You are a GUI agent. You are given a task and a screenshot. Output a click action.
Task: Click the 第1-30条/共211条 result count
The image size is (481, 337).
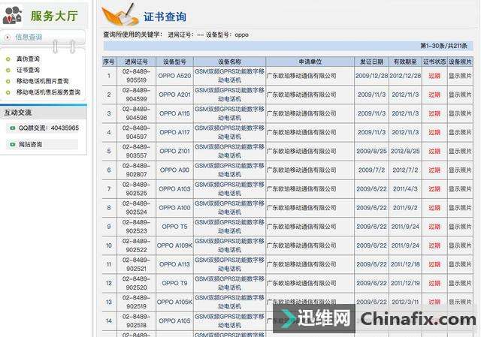(x=443, y=46)
